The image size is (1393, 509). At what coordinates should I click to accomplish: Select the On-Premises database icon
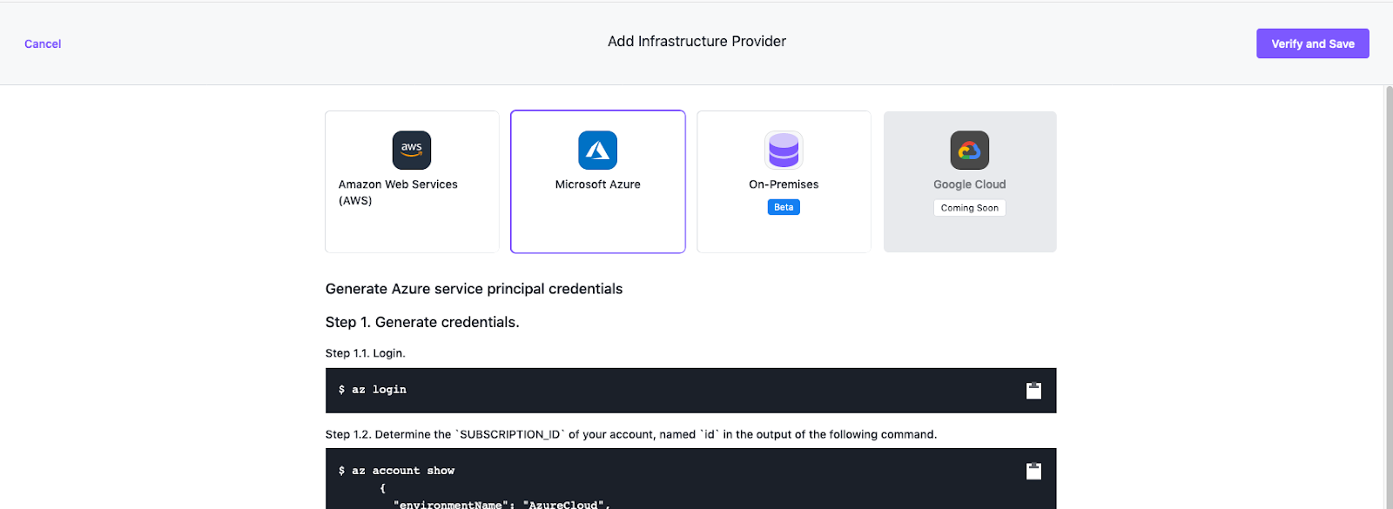coord(784,151)
